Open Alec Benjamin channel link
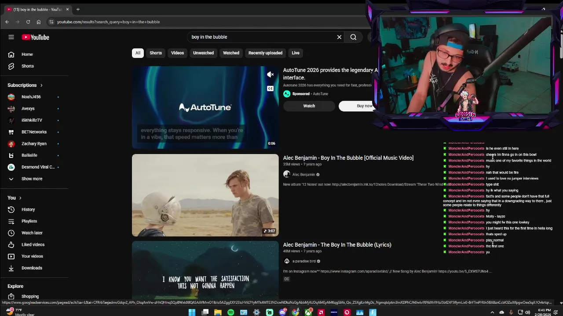This screenshot has width=563, height=316. click(x=303, y=175)
